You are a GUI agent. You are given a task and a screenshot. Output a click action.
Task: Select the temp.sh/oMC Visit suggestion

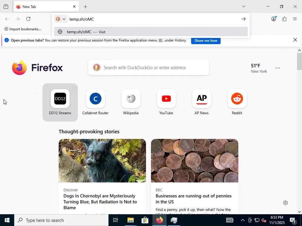tap(151, 32)
